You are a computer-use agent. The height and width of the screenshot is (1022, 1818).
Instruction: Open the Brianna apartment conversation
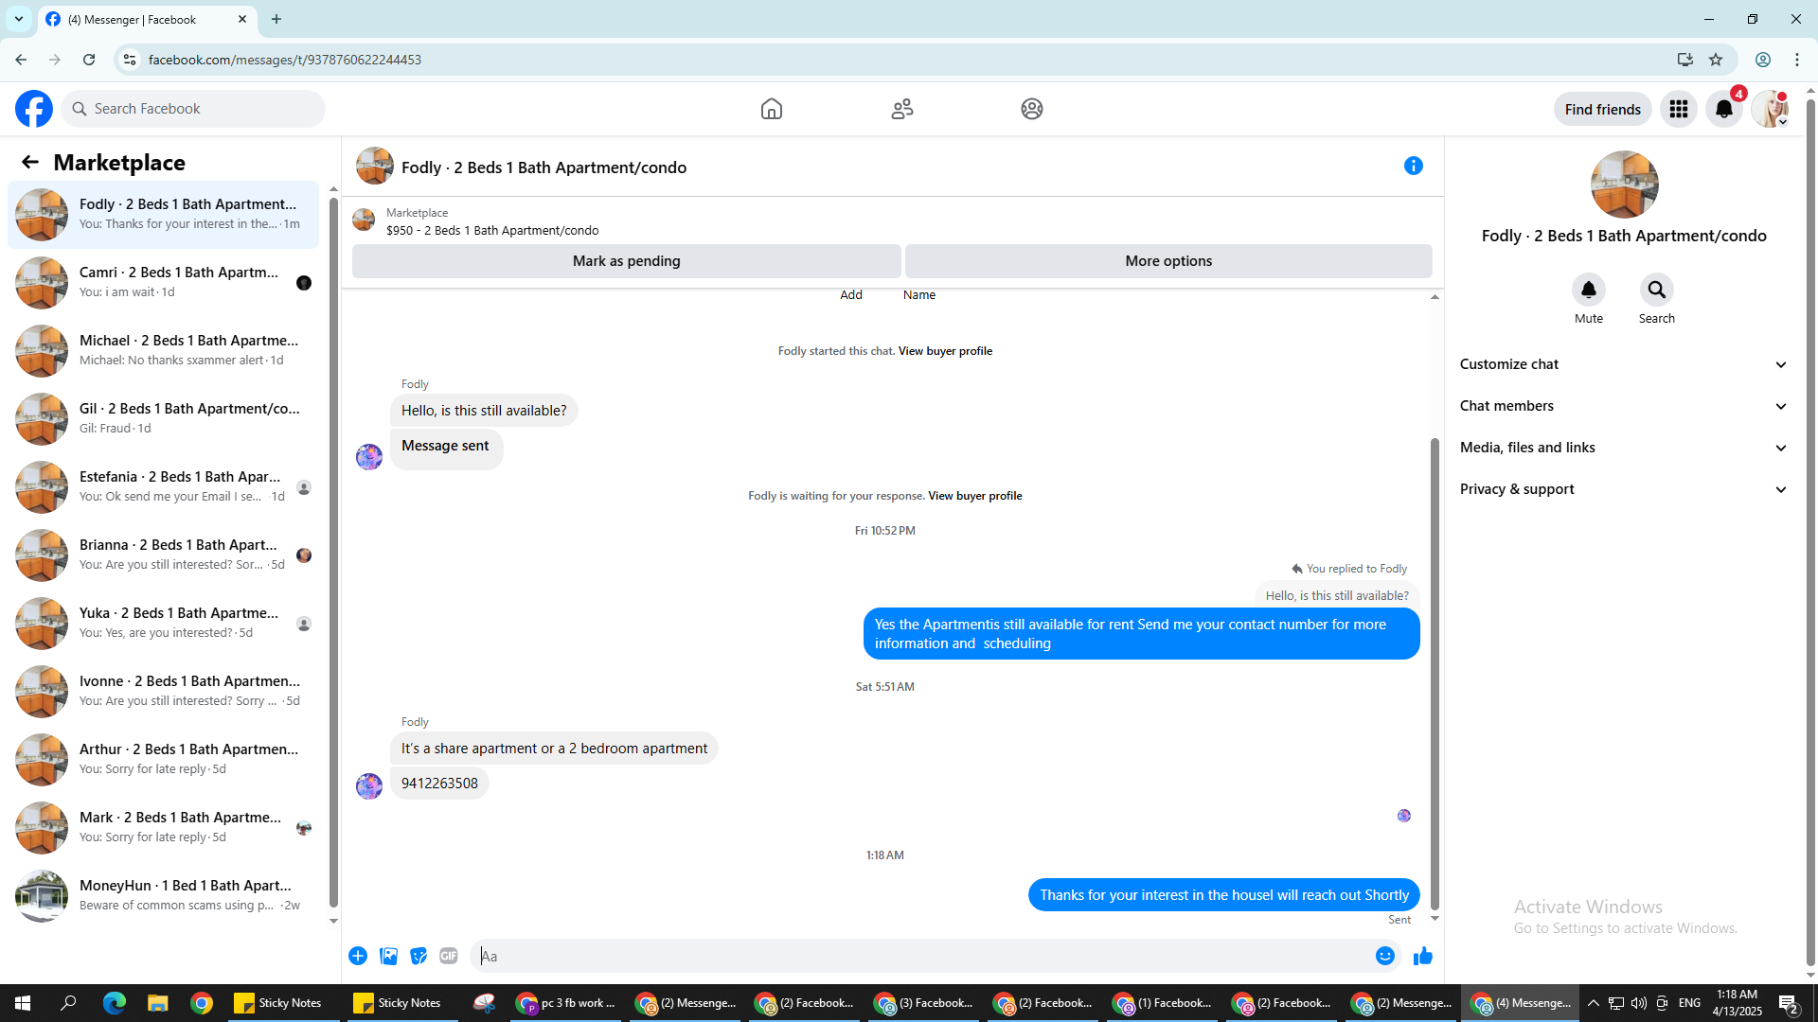coord(164,555)
